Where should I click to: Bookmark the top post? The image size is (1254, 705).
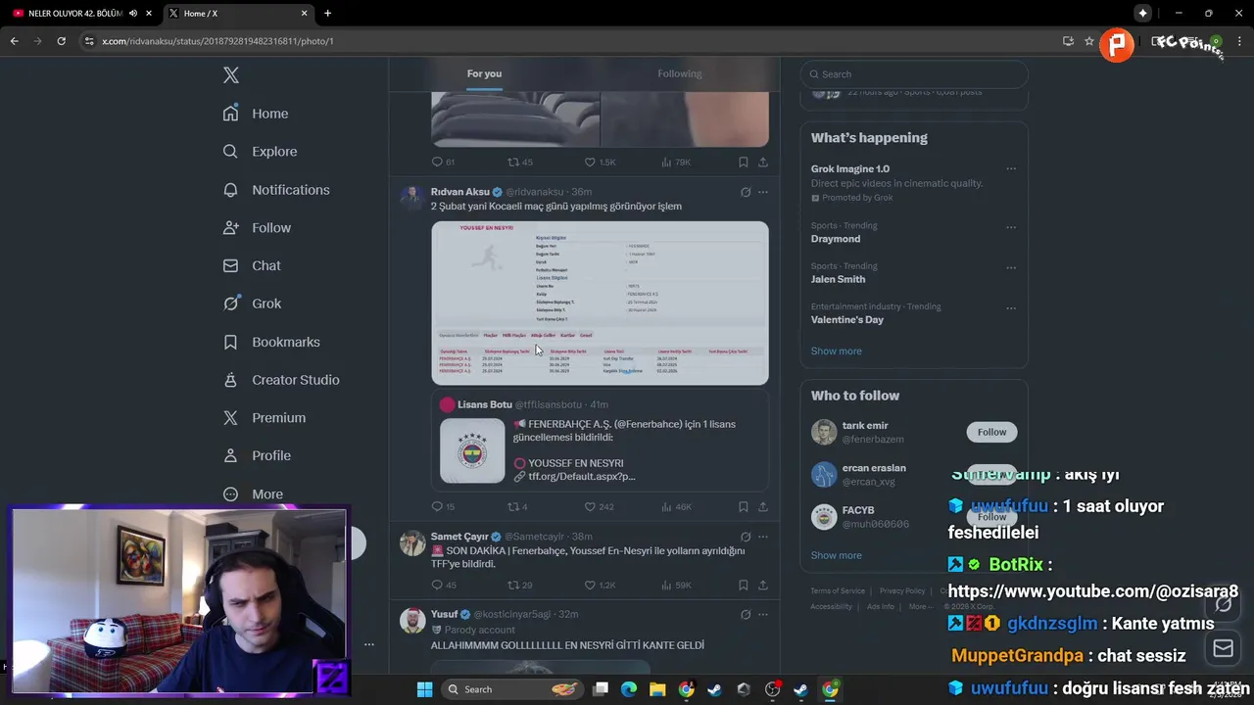point(744,163)
